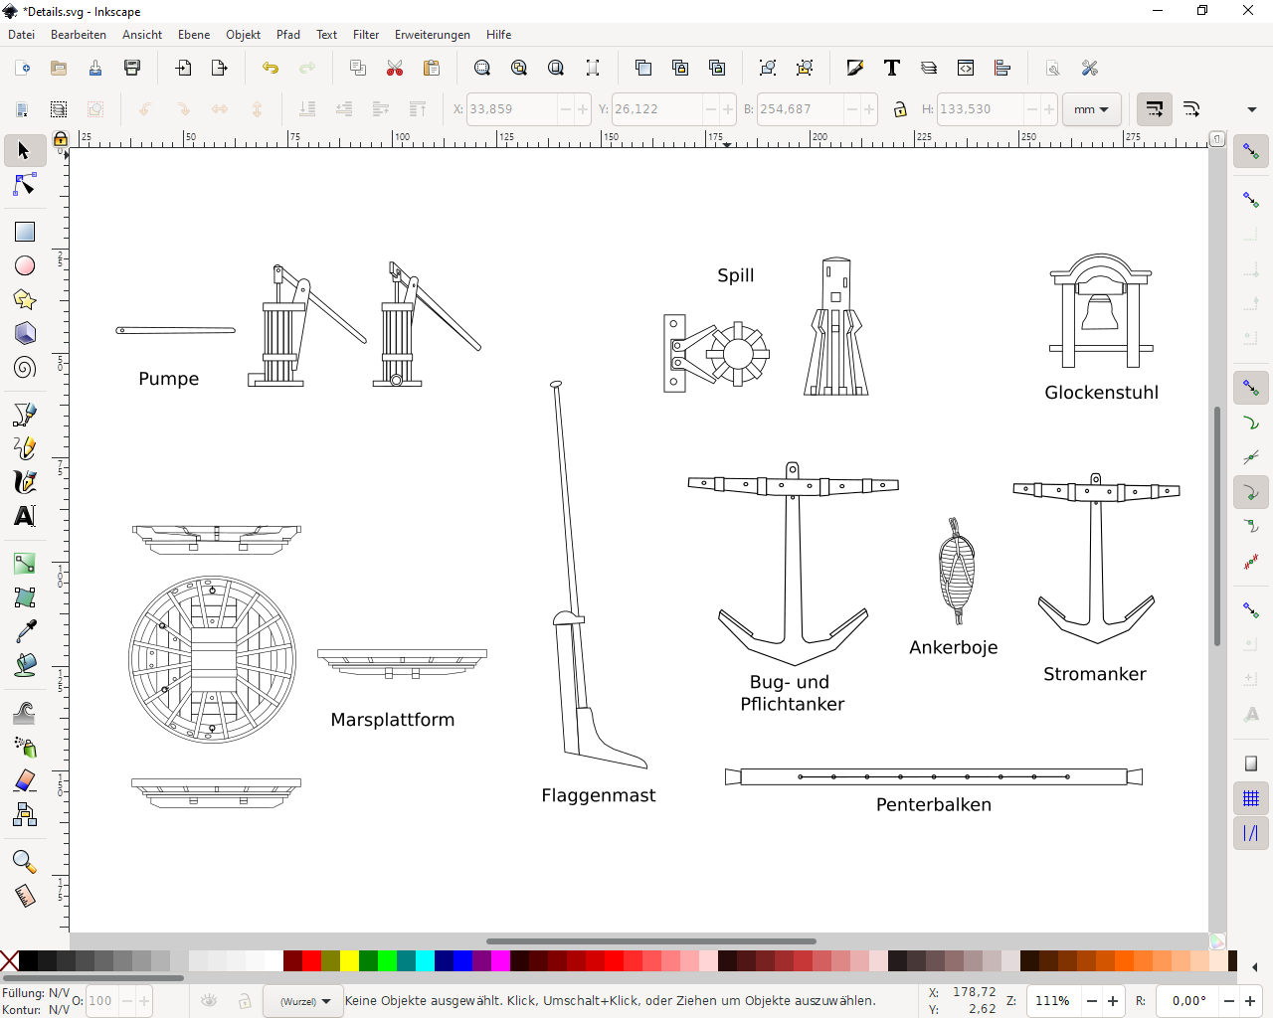
Task: Pick the yellow swatch in palette
Action: (349, 960)
